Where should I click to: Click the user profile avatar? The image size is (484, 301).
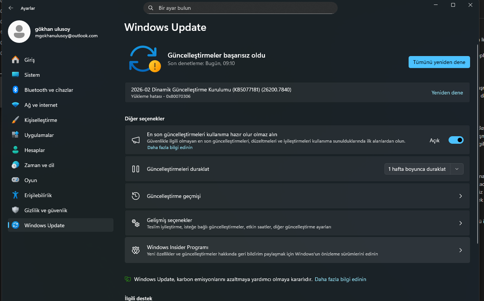pyautogui.click(x=19, y=32)
